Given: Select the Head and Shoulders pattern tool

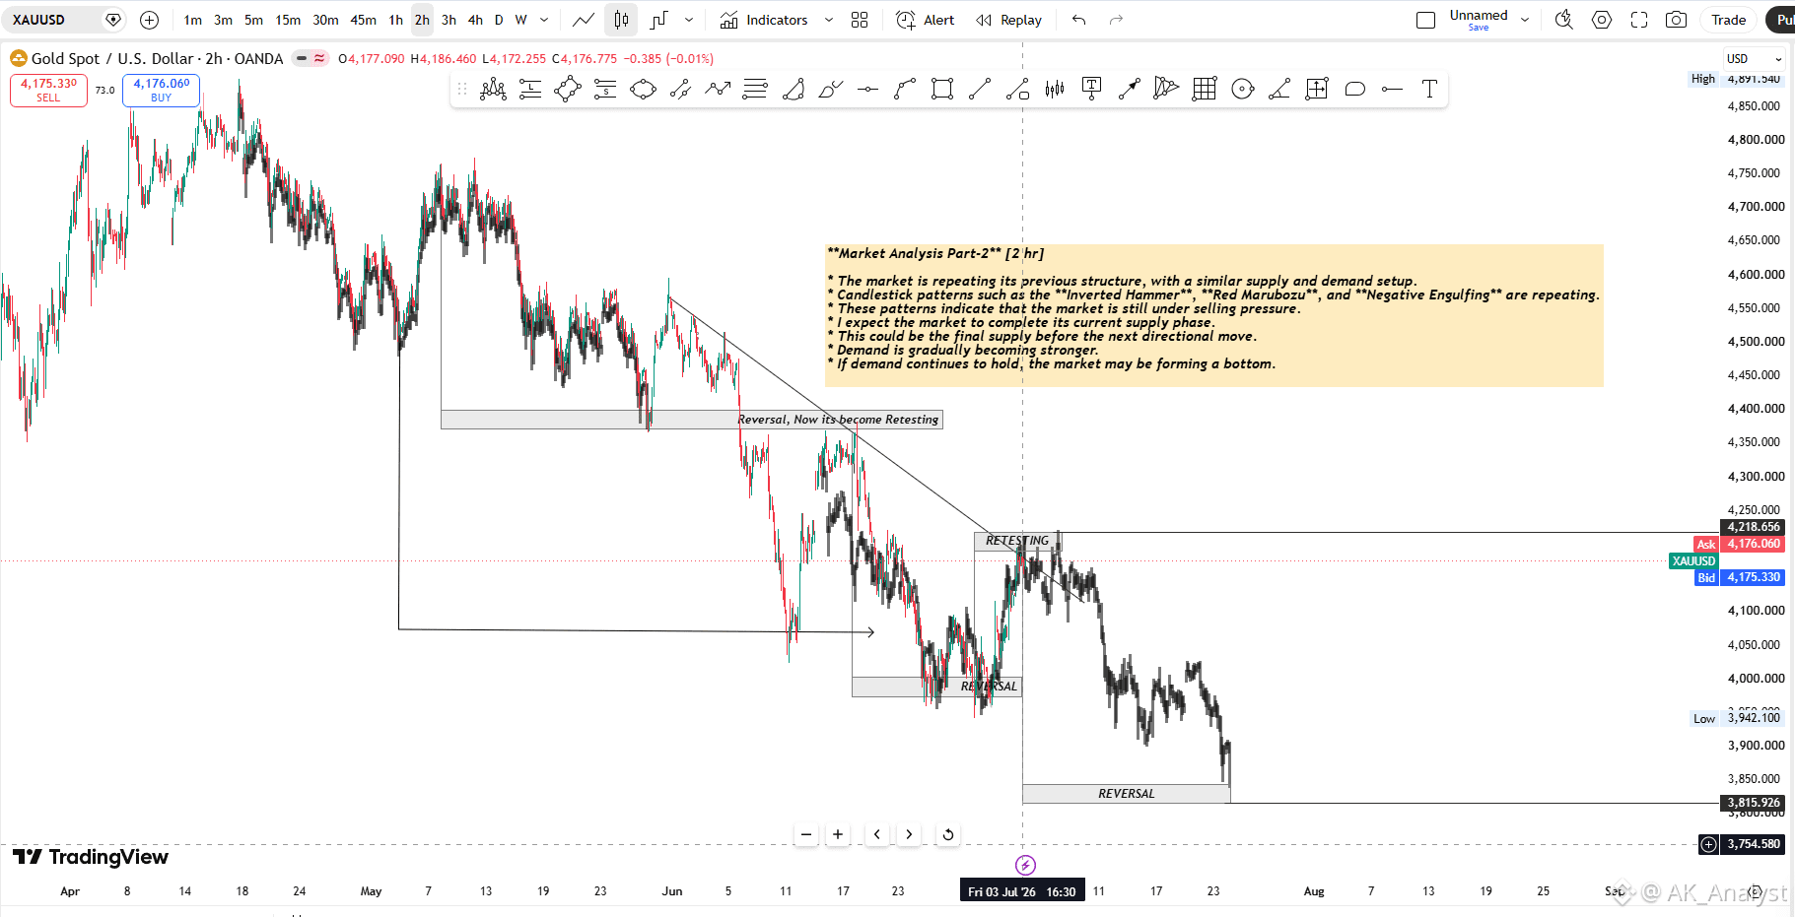Looking at the screenshot, I should [493, 90].
